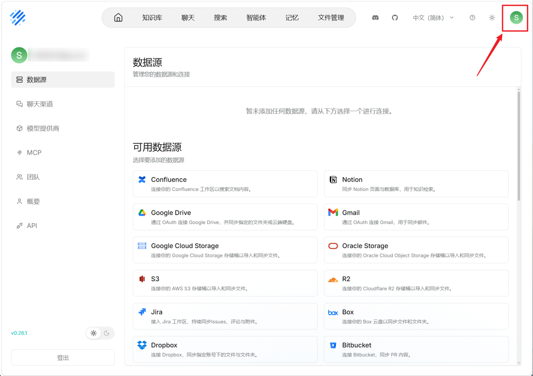Click the Google Drive logo icon
The height and width of the screenshot is (376, 533).
coord(142,213)
